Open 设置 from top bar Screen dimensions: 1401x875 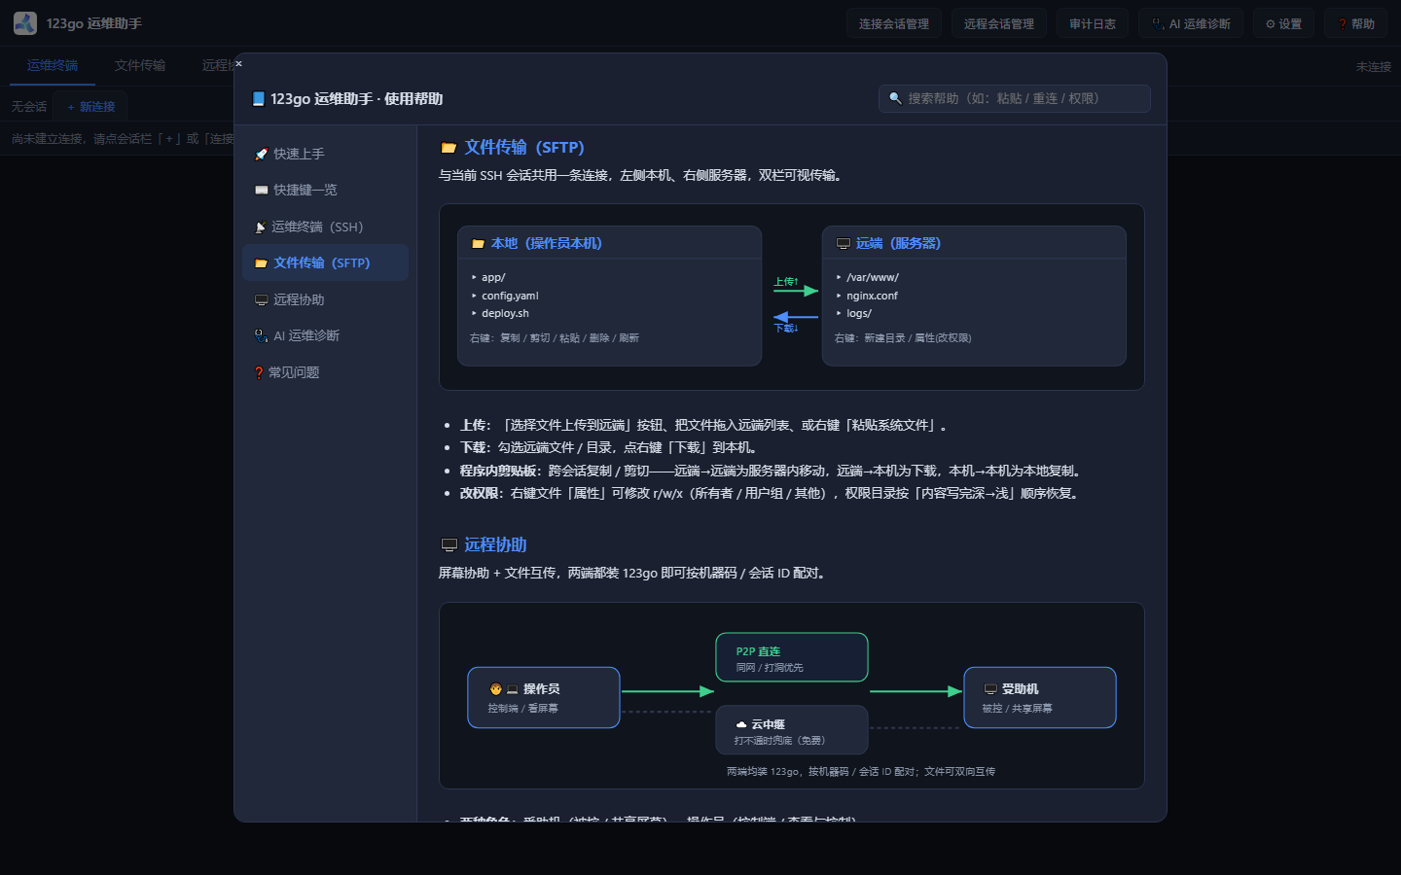tap(1283, 23)
